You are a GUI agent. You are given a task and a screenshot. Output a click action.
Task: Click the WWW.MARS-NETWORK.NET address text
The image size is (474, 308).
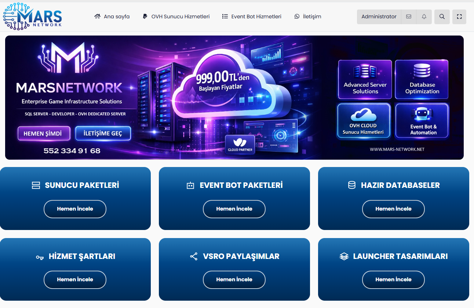point(397,149)
